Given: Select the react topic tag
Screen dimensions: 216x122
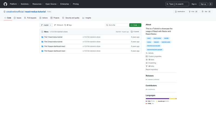Looking at the screenshot, I should (x=149, y=38).
